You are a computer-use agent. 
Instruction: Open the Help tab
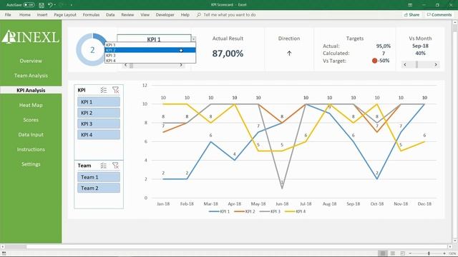tap(185, 14)
